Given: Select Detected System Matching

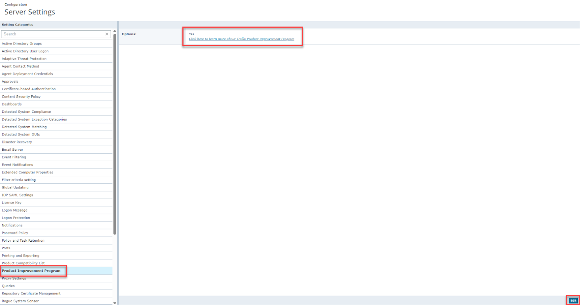Looking at the screenshot, I should 56,127.
